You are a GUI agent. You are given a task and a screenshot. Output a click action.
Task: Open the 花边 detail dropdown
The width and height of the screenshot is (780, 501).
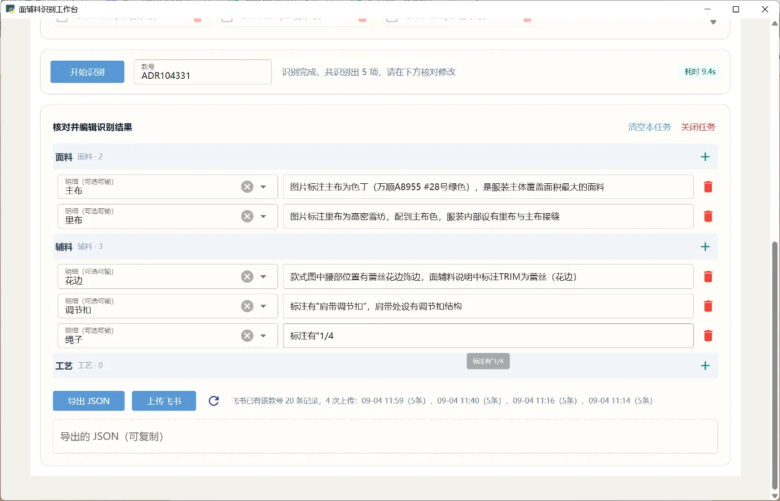263,276
